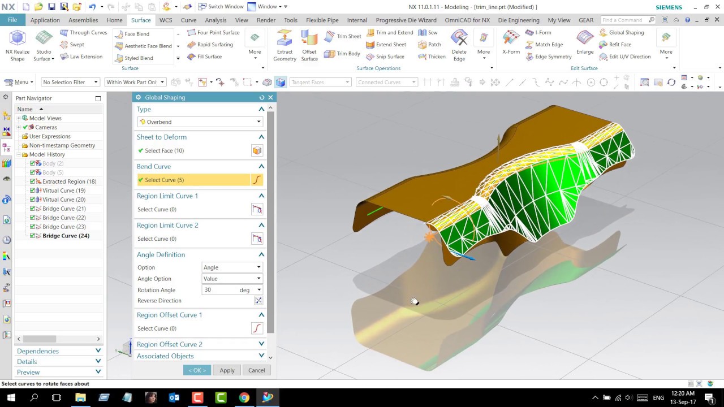The height and width of the screenshot is (407, 724).
Task: Click the Cancel button
Action: 256,370
